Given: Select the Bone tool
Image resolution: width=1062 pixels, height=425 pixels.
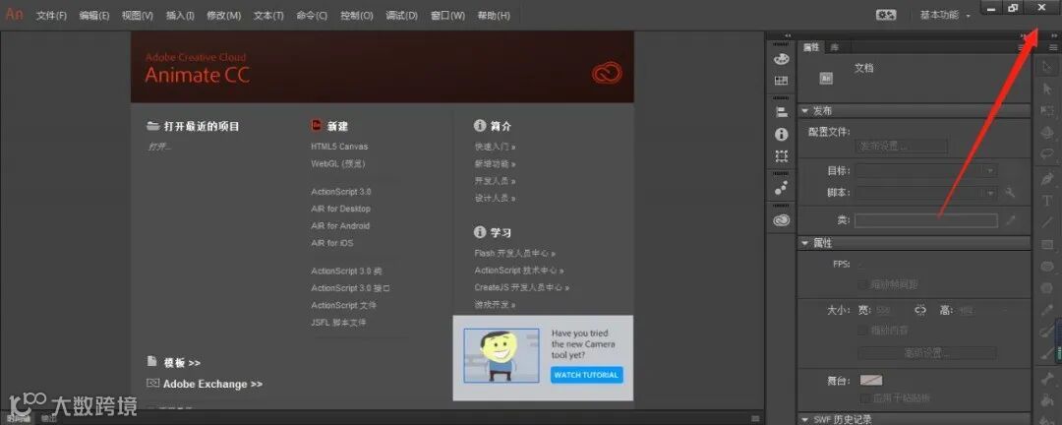Looking at the screenshot, I should pyautogui.click(x=1048, y=379).
